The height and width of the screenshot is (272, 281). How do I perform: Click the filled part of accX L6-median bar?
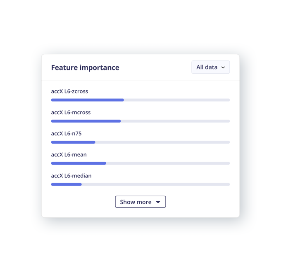(66, 184)
